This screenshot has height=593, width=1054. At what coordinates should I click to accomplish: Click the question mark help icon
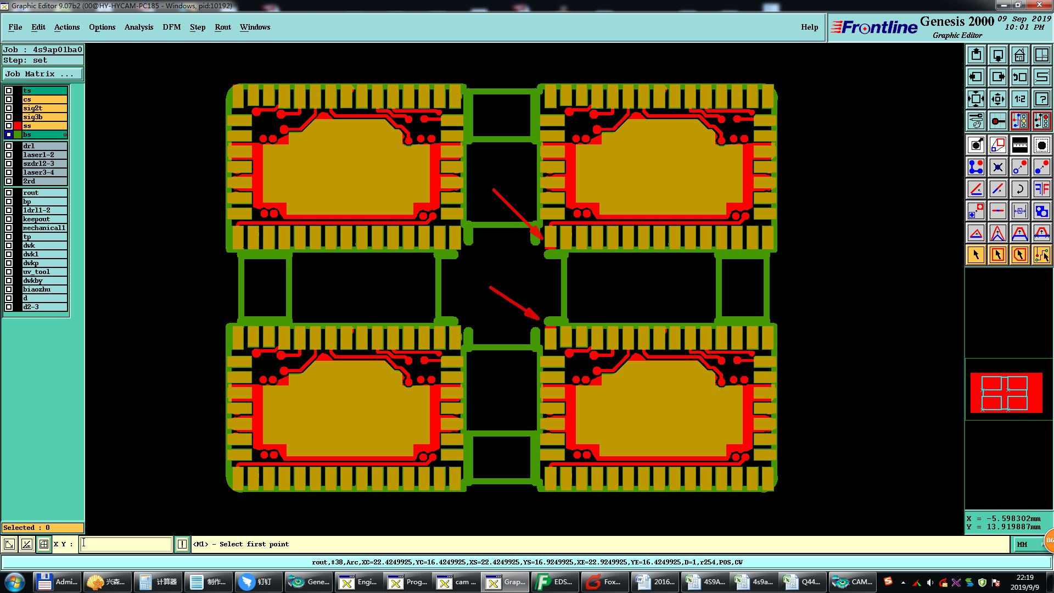point(1041,99)
